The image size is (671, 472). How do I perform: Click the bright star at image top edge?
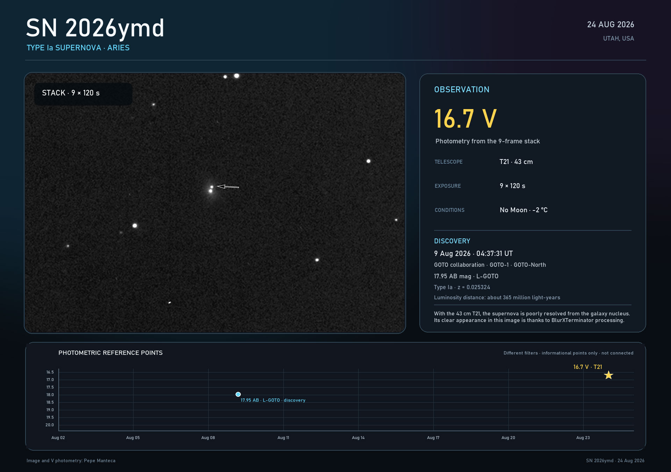tap(237, 76)
